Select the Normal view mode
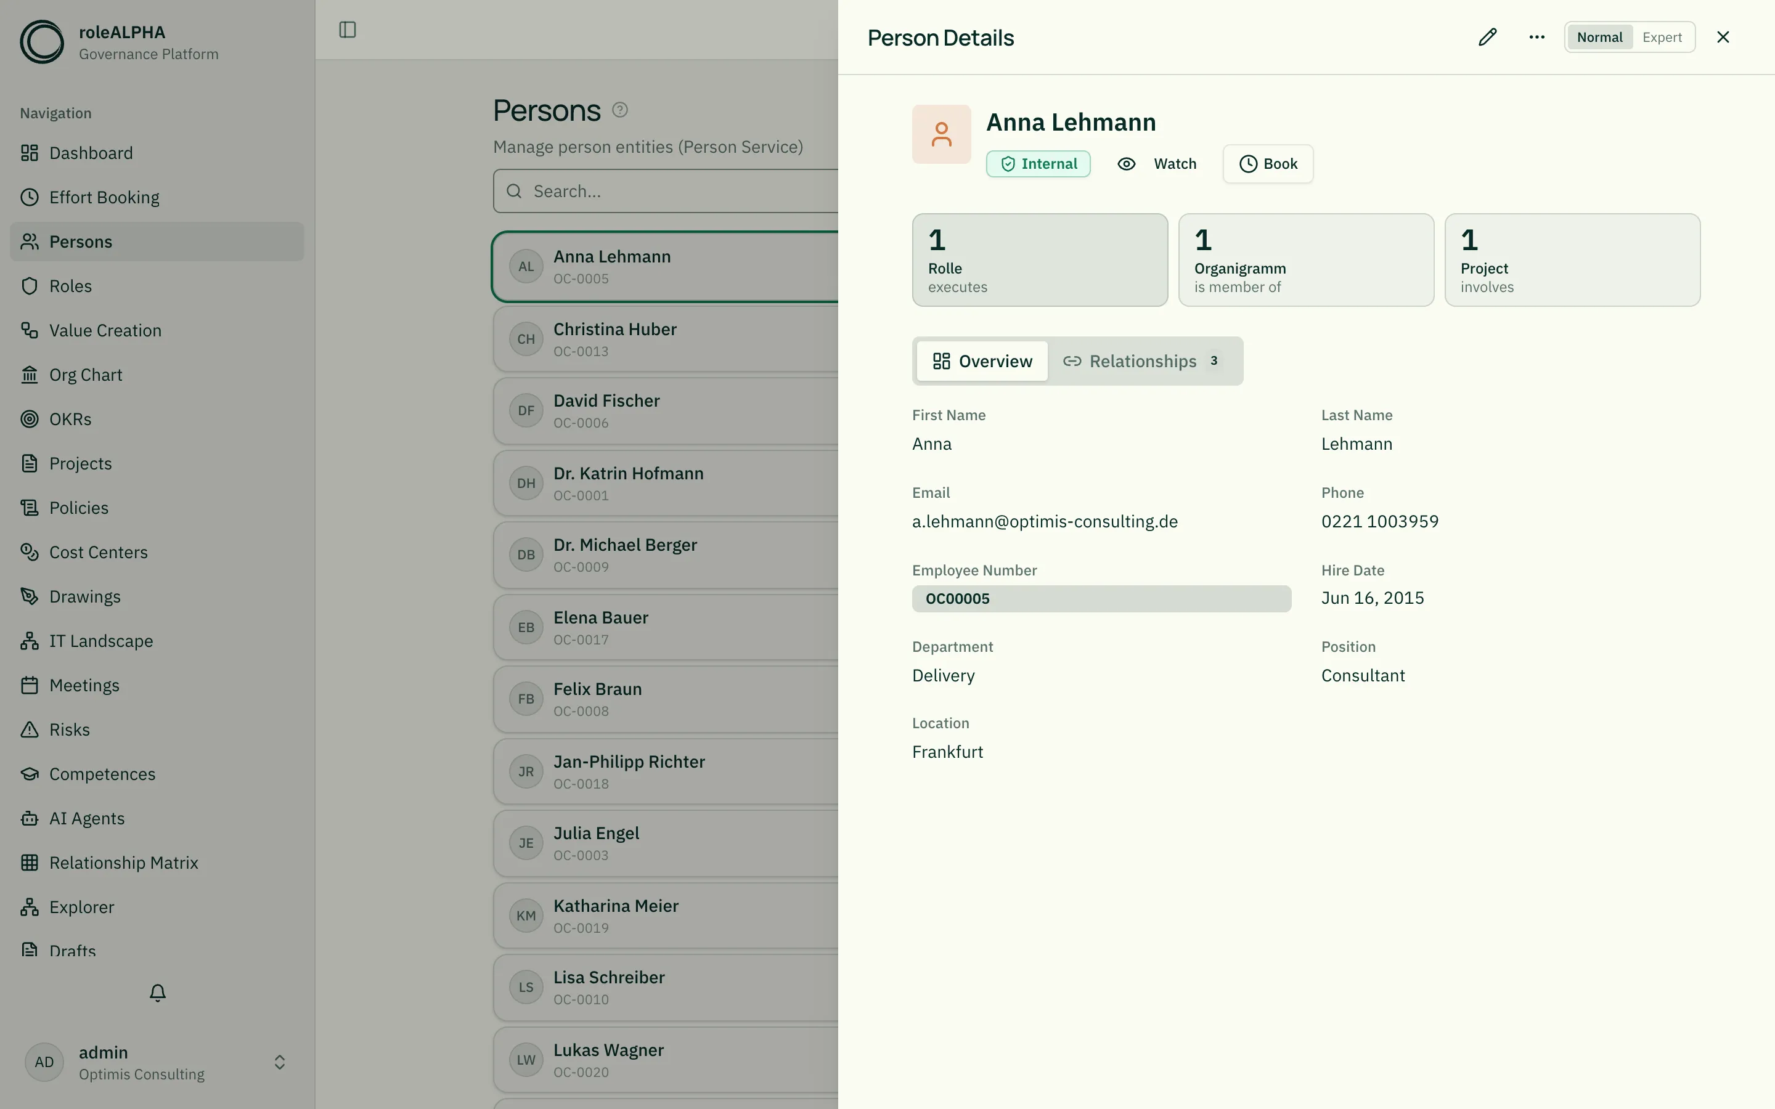Screen dimensions: 1775x1109 tap(1600, 38)
